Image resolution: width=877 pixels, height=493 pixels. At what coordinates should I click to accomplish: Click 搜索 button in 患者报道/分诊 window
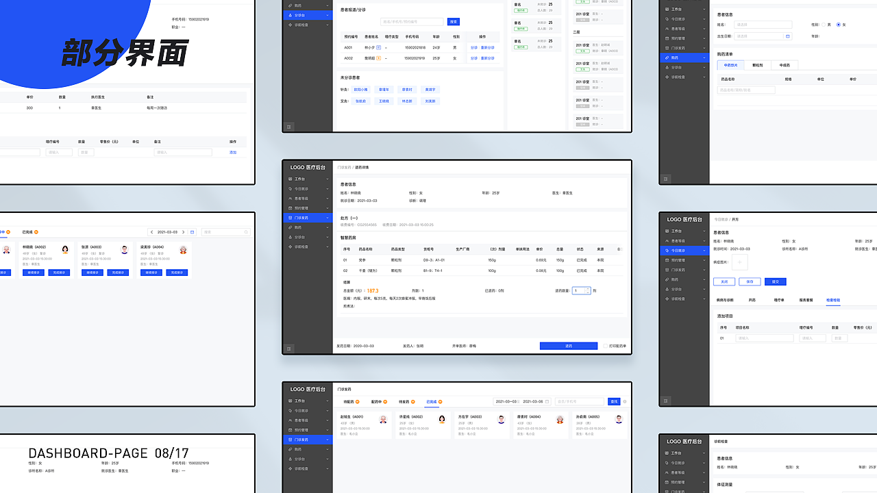coord(454,22)
